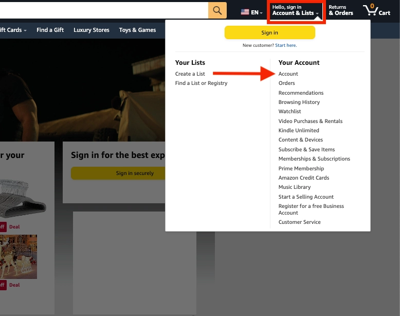Screen dimensions: 400x316
Task: Open Register for a free Business Account
Action: coord(311,209)
